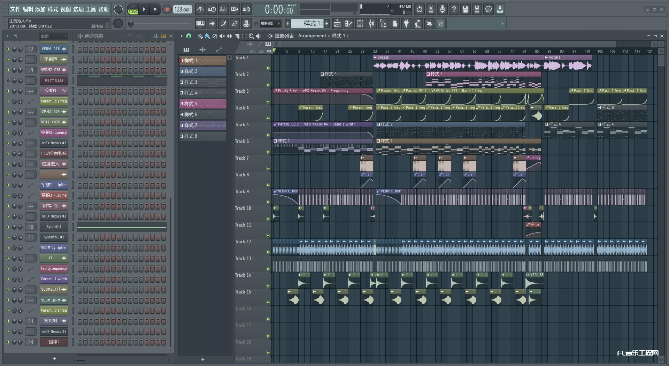Open the audio editor scissors icon

431,9
